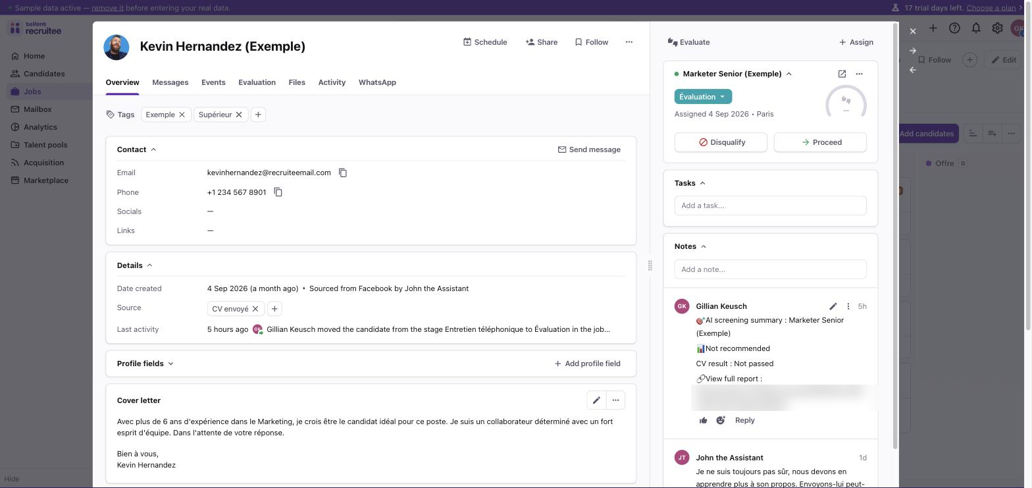Focus the Add a note input
The width and height of the screenshot is (1032, 488).
coord(770,269)
